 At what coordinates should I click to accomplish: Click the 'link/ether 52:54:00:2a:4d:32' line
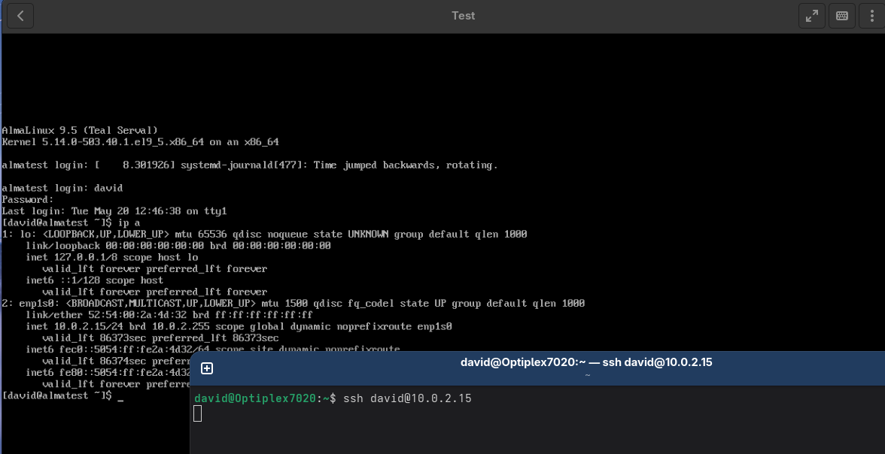[x=169, y=315]
